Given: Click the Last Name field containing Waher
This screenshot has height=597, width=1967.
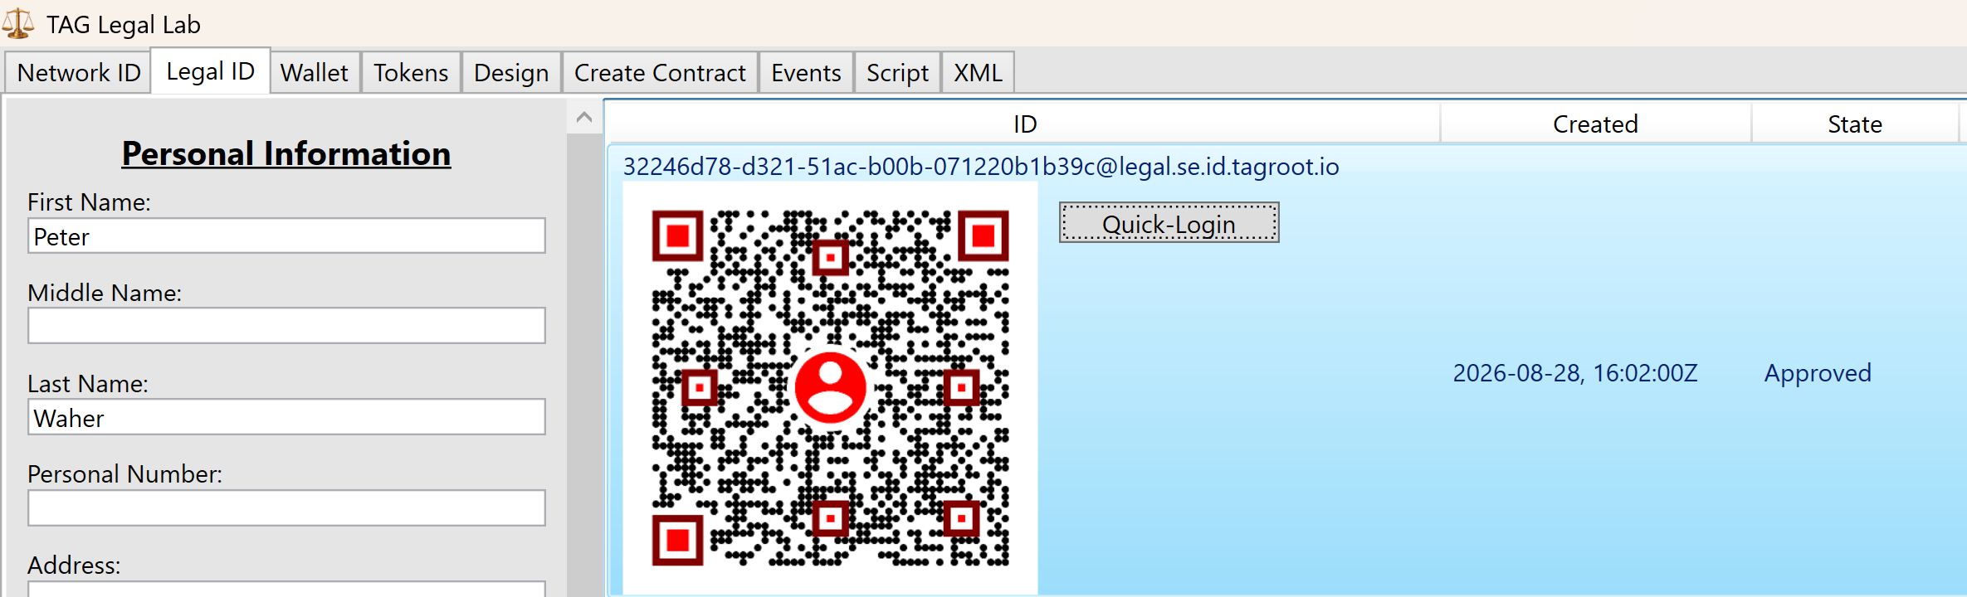Looking at the screenshot, I should [x=286, y=417].
